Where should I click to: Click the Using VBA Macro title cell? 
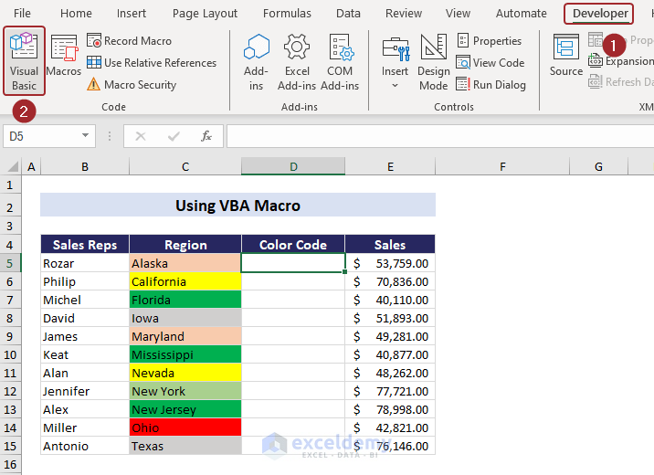237,205
